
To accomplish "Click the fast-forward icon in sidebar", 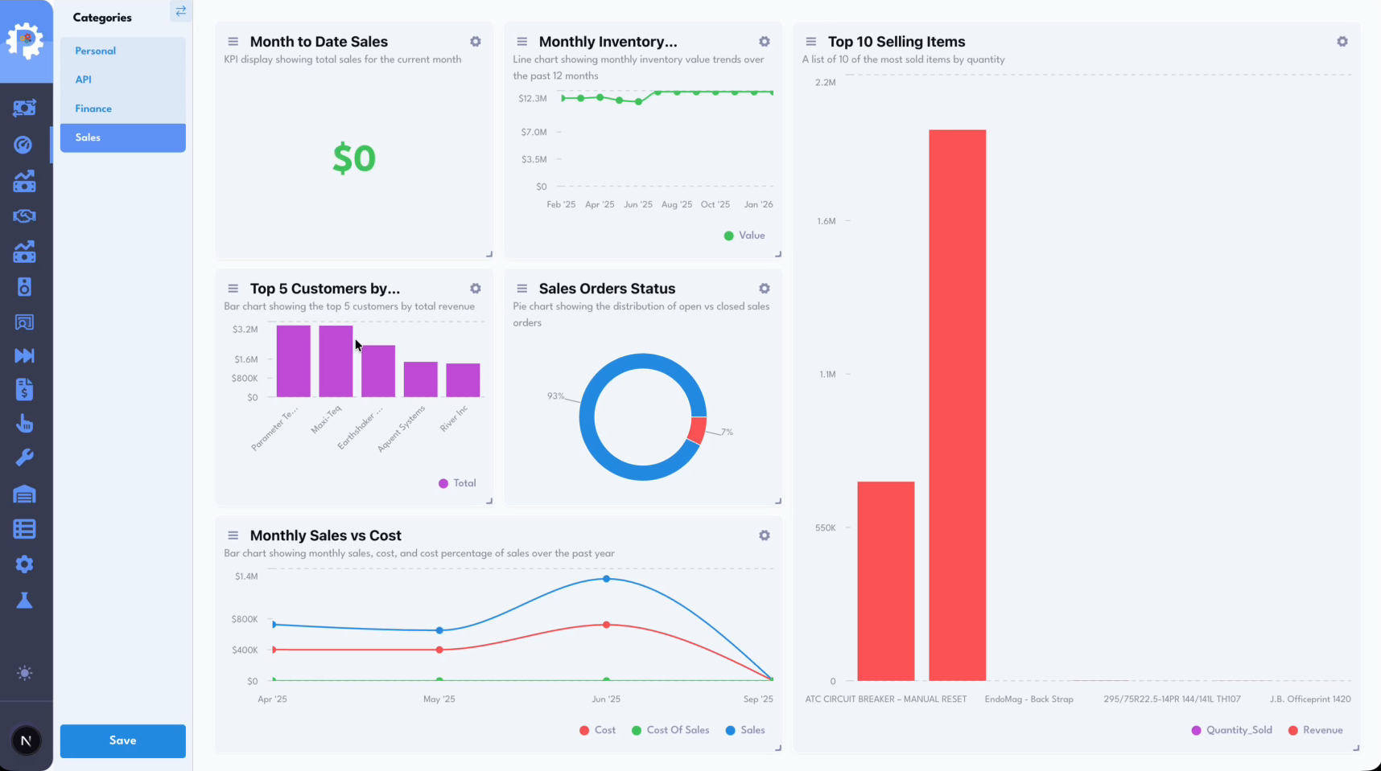I will 25,355.
